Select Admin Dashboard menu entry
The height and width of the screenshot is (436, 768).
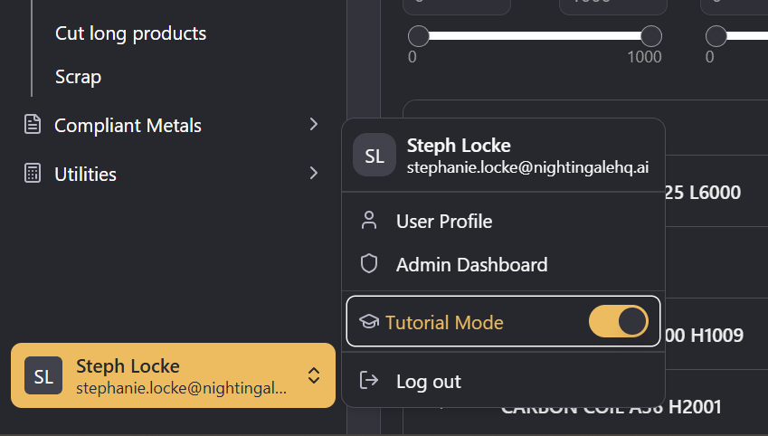click(x=471, y=264)
